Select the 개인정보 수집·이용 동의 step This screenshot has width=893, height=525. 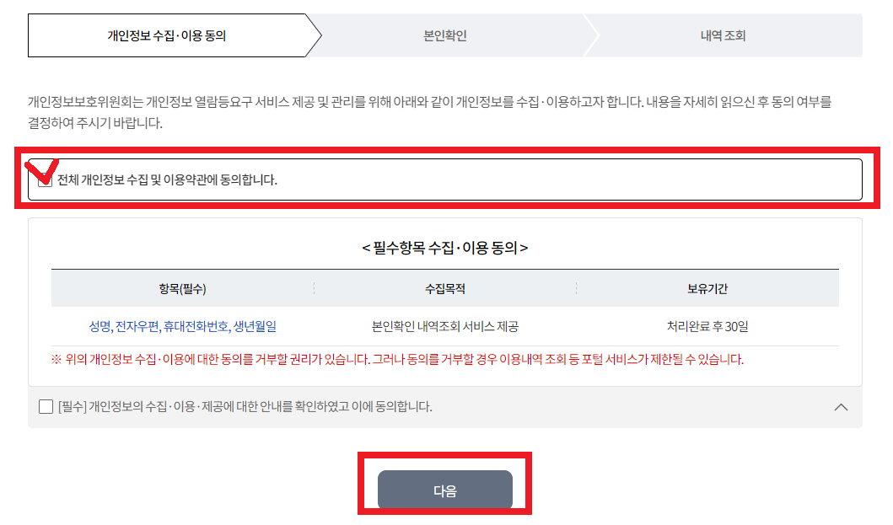[167, 35]
